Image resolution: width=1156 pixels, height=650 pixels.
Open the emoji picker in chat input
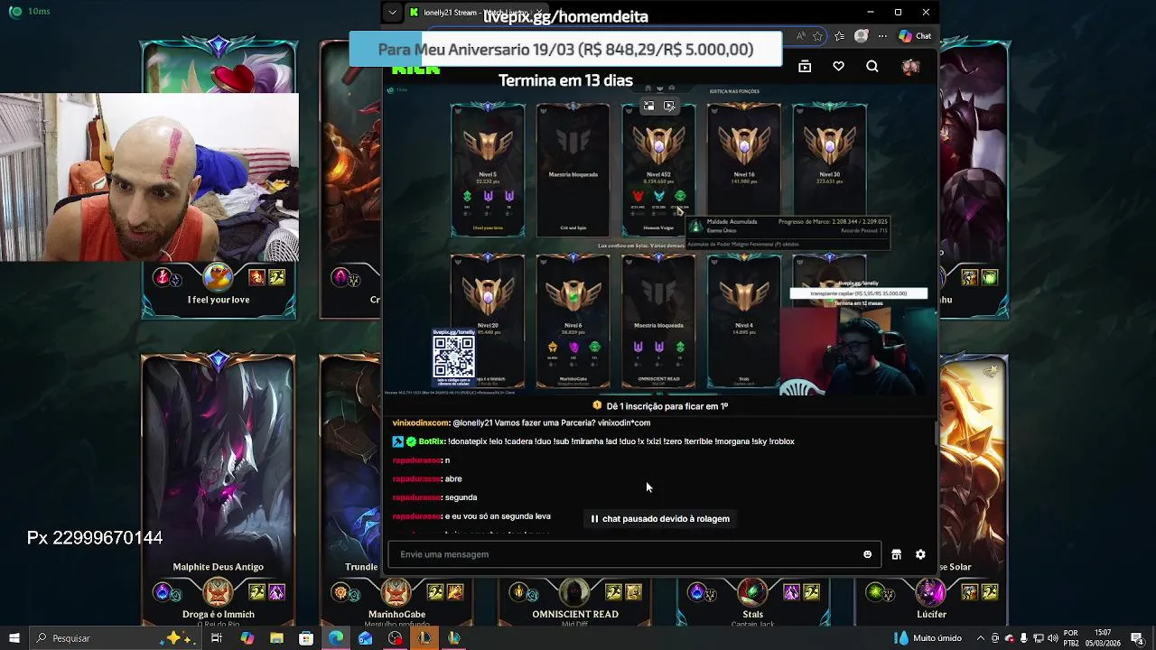(x=868, y=554)
